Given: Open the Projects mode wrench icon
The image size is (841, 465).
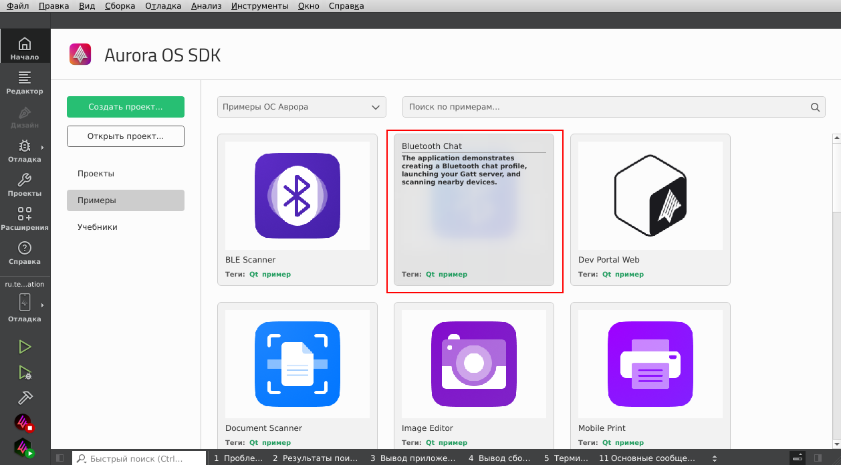Looking at the screenshot, I should (25, 185).
